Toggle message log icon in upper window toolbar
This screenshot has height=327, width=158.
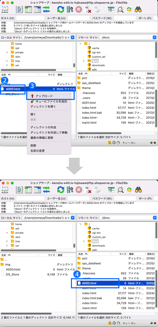[19, 9]
